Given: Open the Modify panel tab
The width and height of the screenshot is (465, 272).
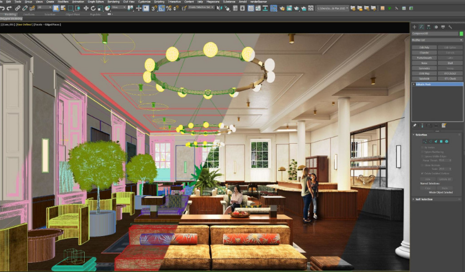Looking at the screenshot, I should [422, 27].
